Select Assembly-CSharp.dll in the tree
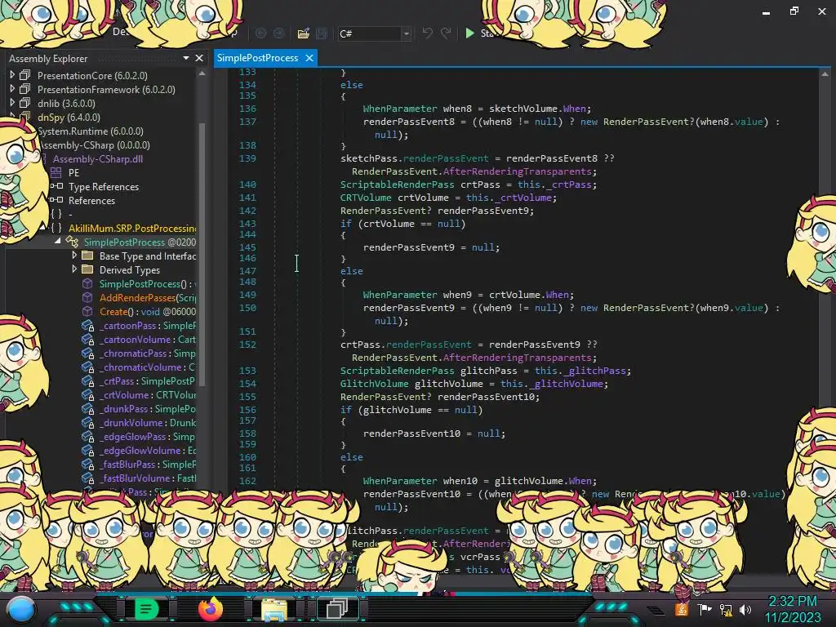The width and height of the screenshot is (836, 627). click(98, 159)
